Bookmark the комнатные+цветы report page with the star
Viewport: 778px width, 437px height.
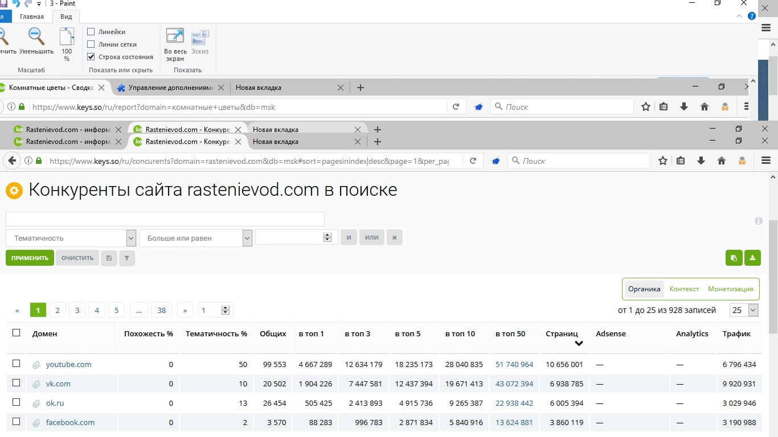(x=646, y=106)
